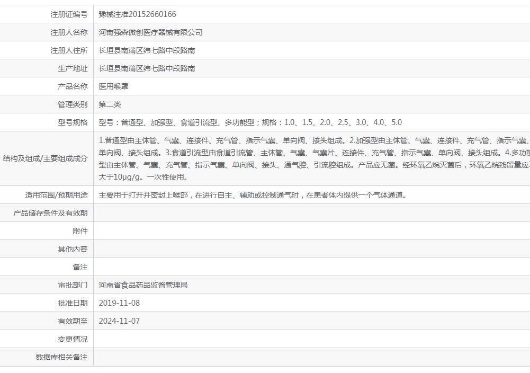Click the 注册人住所 address value

coord(147,50)
